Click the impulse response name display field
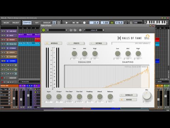170x128 pixels. pos(131,43)
